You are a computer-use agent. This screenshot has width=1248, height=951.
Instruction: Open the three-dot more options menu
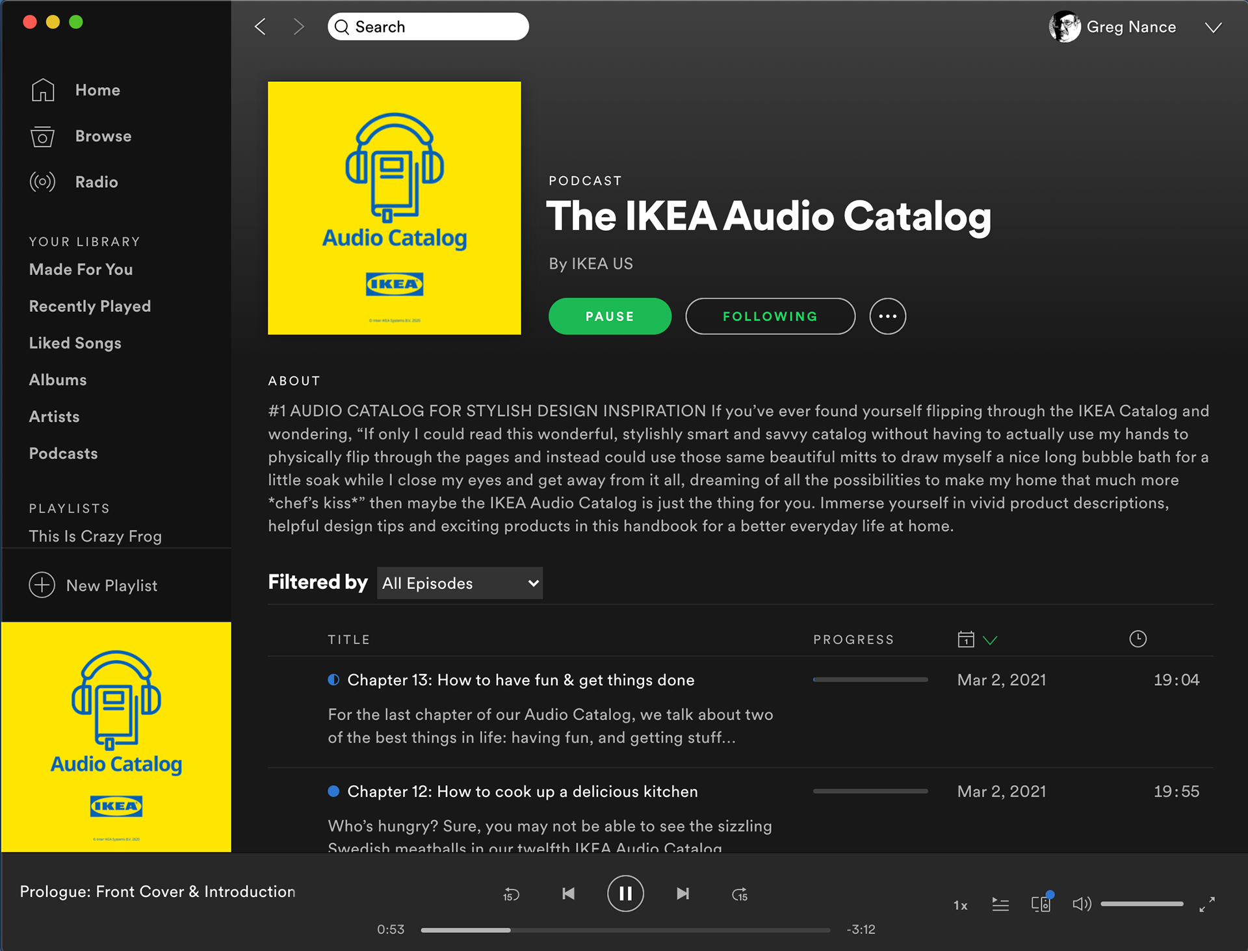tap(888, 317)
